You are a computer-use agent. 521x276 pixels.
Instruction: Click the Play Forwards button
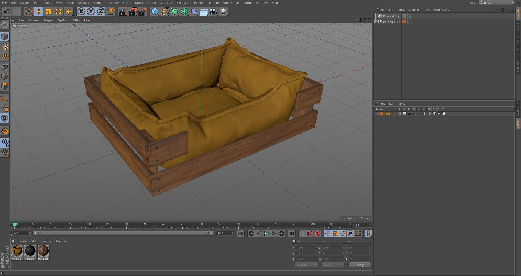coord(266,233)
